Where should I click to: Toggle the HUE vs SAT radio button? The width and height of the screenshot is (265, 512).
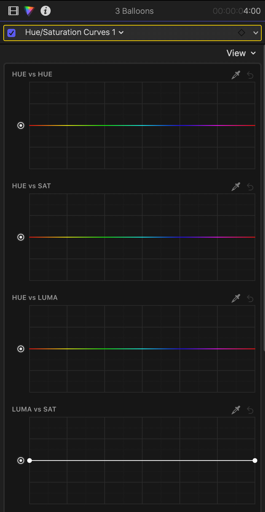[21, 237]
